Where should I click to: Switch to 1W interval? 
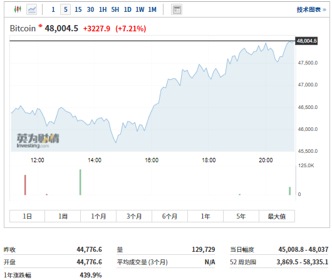tap(140, 9)
